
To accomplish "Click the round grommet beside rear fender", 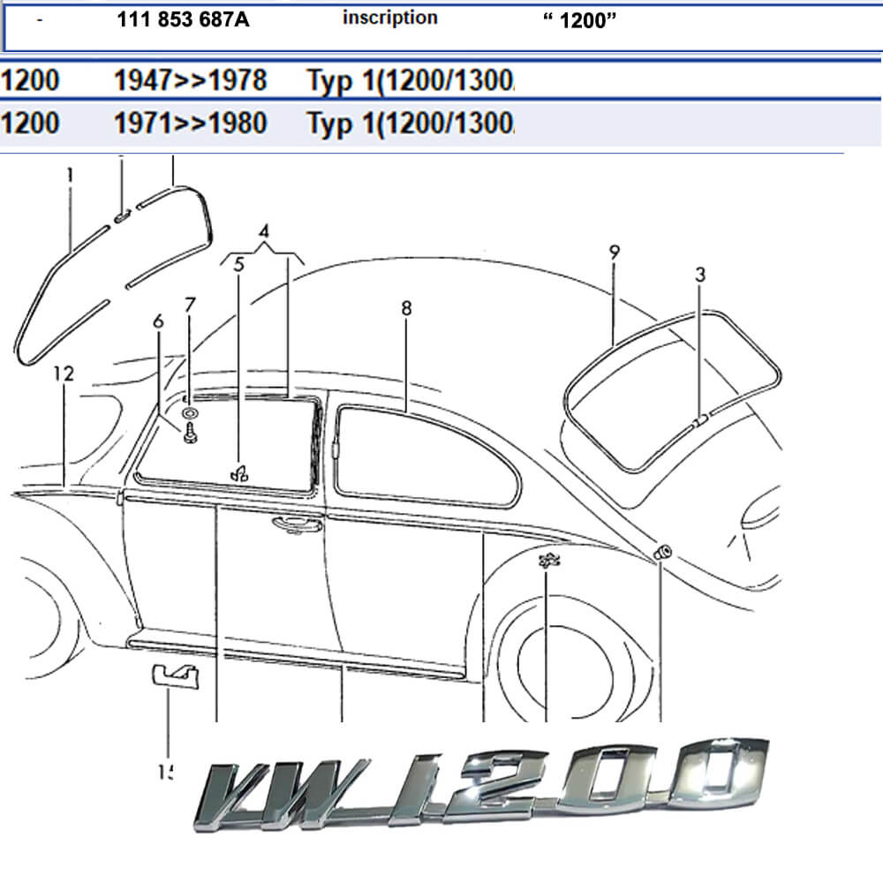I will 661,553.
